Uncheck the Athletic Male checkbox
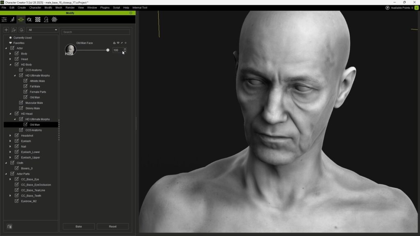The height and width of the screenshot is (236, 420). tap(25, 81)
